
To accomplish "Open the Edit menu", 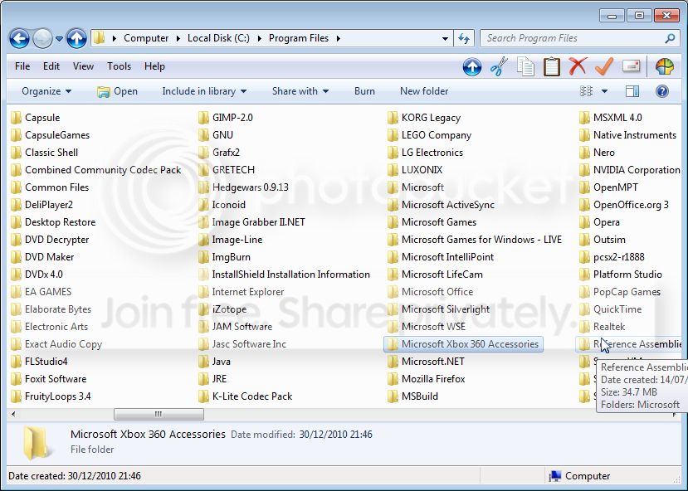I will pyautogui.click(x=51, y=66).
